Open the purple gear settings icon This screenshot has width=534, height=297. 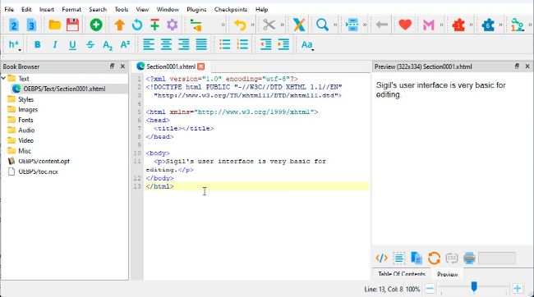[173, 25]
